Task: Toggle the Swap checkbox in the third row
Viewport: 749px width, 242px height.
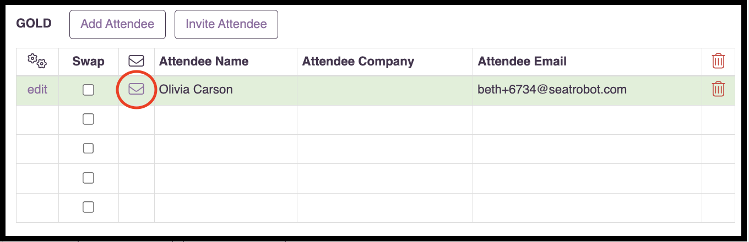Action: point(88,148)
